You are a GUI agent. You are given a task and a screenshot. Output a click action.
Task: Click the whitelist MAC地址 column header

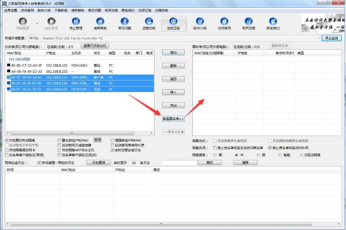tap(25, 53)
